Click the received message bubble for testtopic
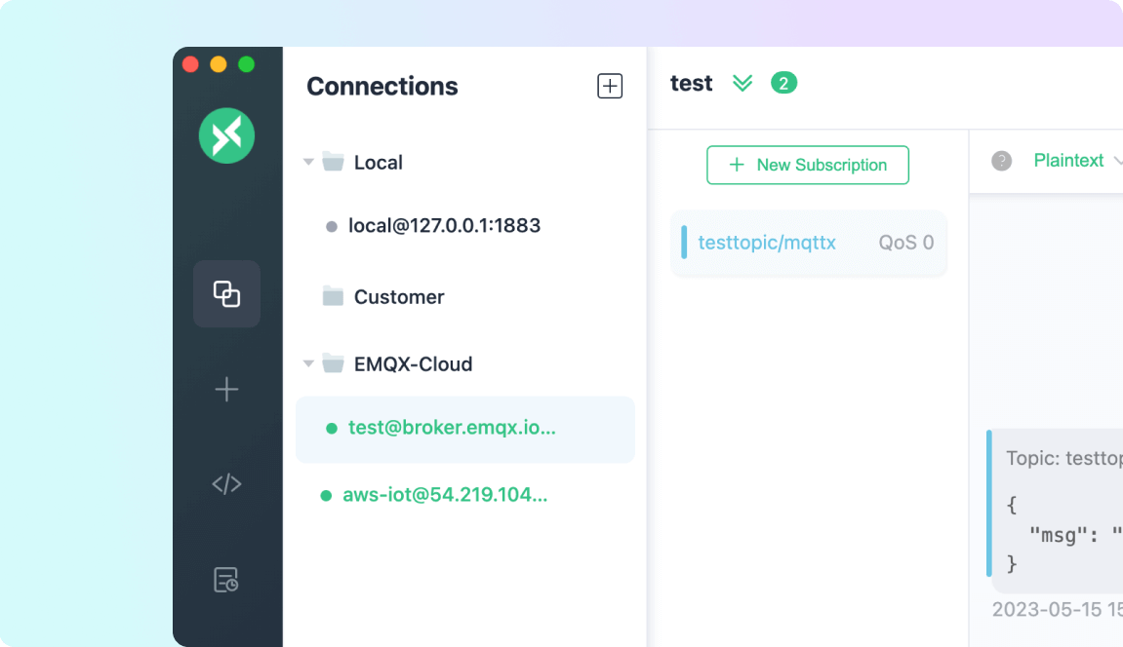The width and height of the screenshot is (1123, 647). pyautogui.click(x=1063, y=507)
